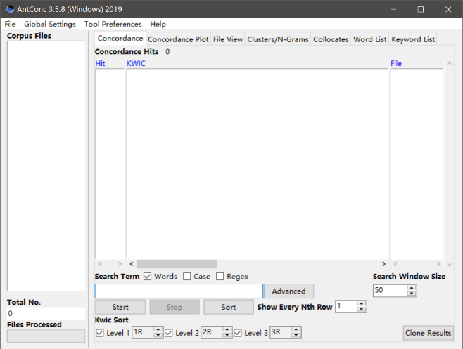Open the File menu
The image size is (463, 349).
click(10, 24)
